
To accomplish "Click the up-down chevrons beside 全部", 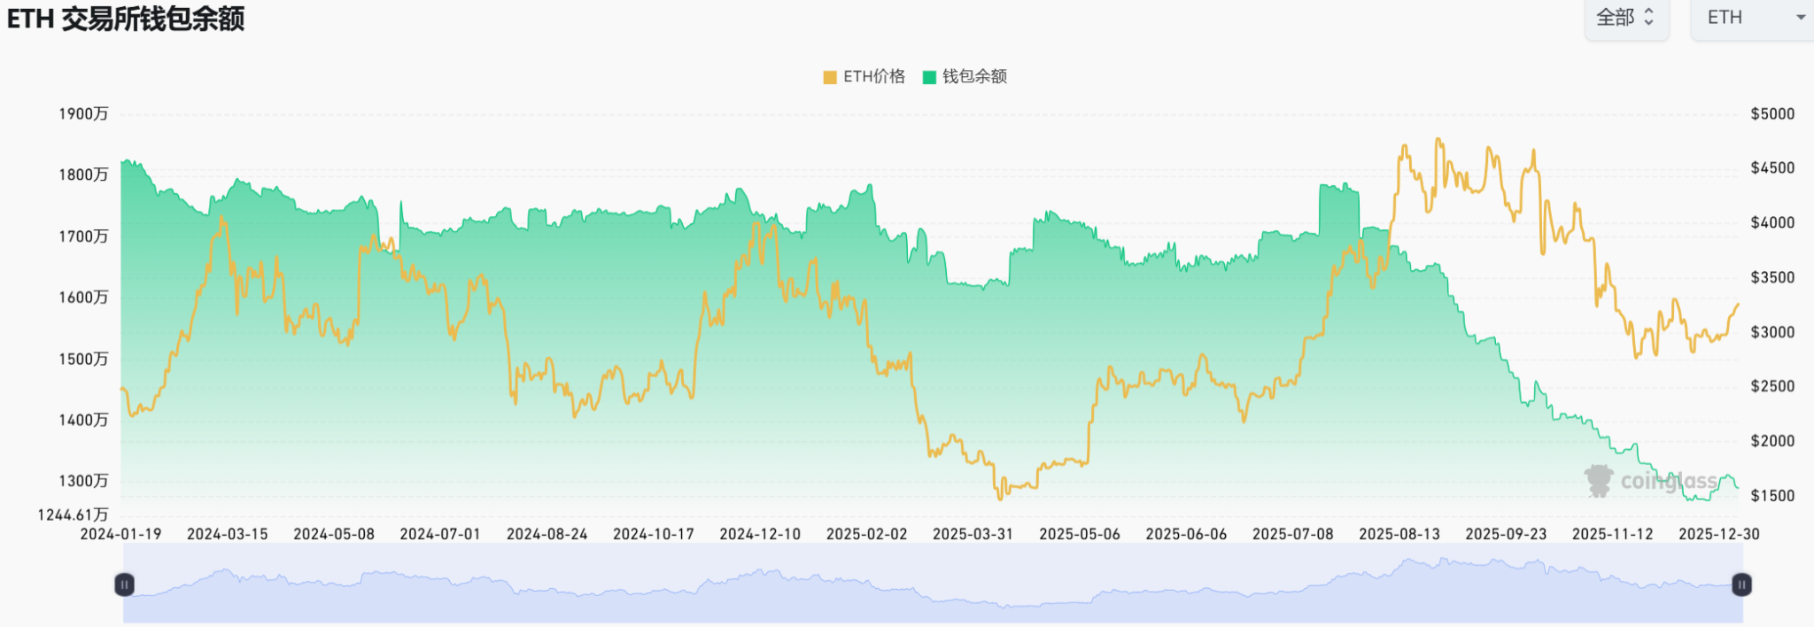I will pyautogui.click(x=1648, y=18).
